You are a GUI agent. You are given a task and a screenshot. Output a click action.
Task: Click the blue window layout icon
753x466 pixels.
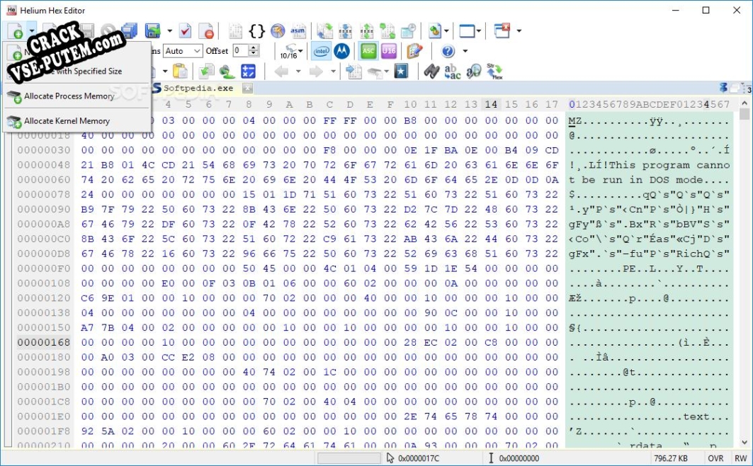[467, 30]
